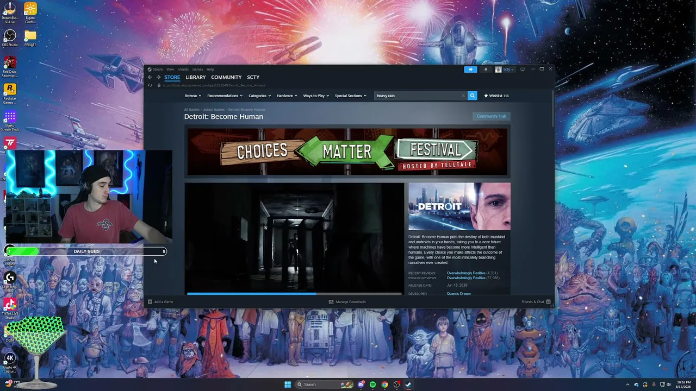Image resolution: width=696 pixels, height=391 pixels.
Task: Open Elgato 4K Capture shortcut
Action: 10,363
